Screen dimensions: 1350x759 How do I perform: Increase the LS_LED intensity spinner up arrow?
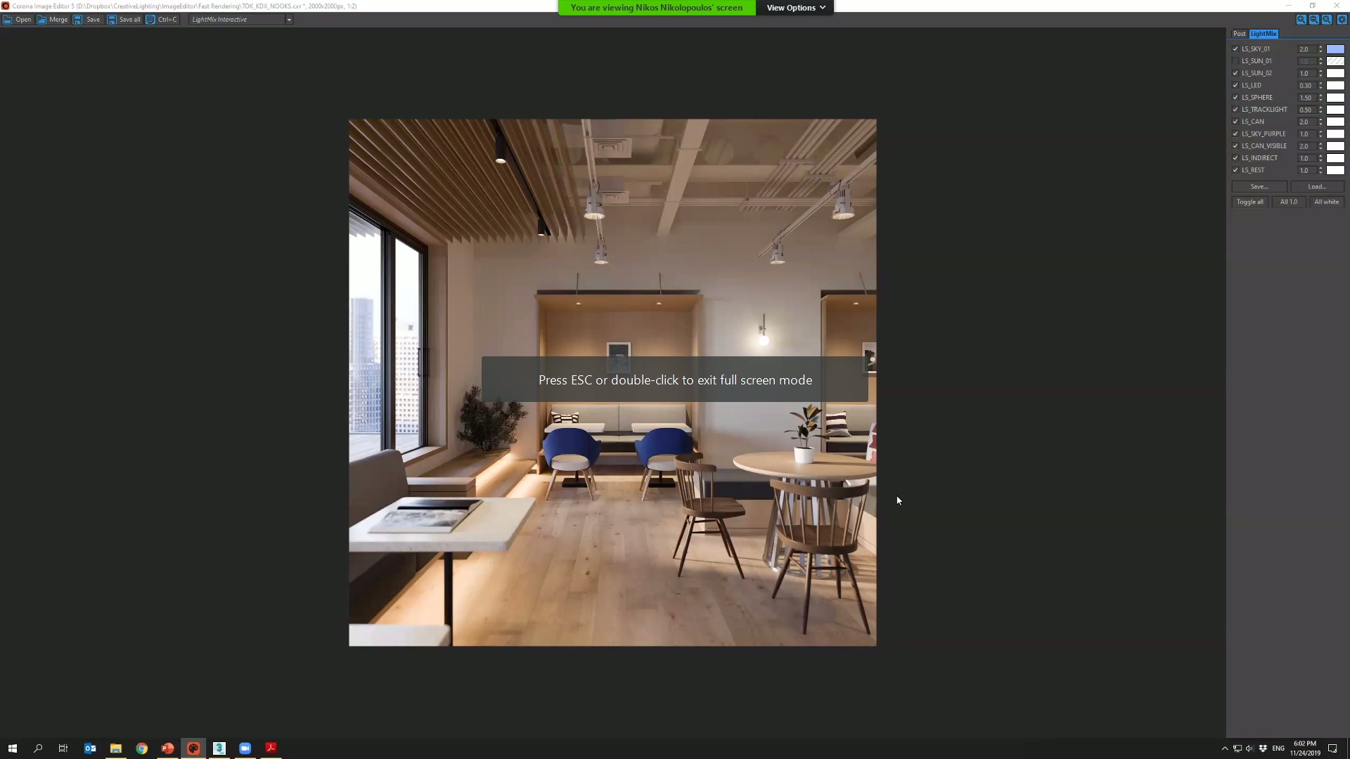[x=1320, y=83]
